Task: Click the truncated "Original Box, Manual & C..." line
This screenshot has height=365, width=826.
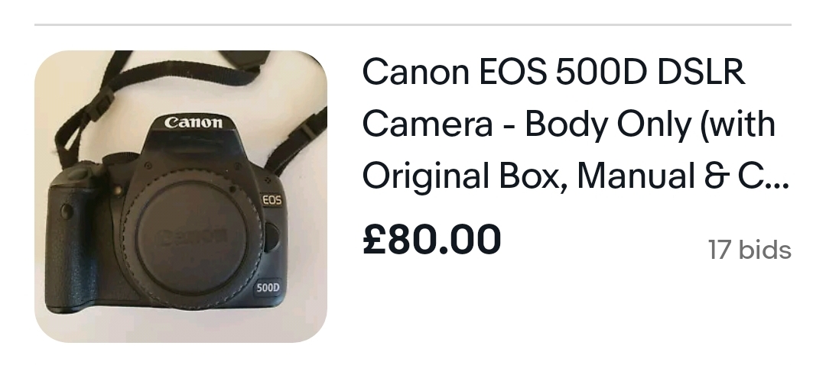Action: 576,176
